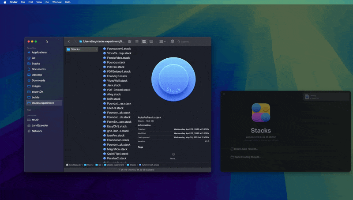
Task: Open Applications in the Finder sidebar
Action: [39, 52]
